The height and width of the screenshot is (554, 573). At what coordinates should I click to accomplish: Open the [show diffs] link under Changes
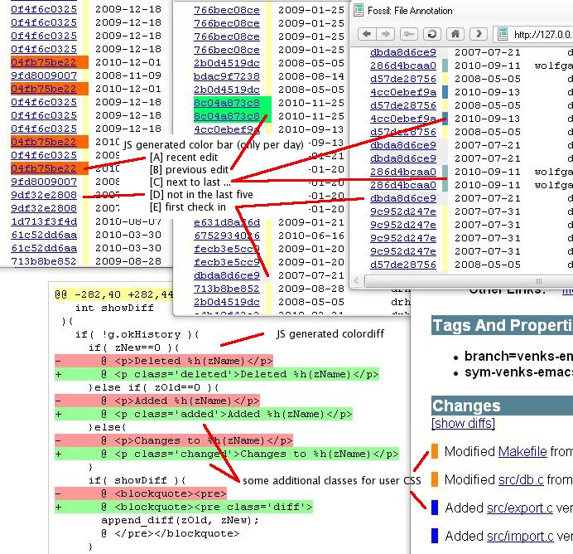click(463, 424)
